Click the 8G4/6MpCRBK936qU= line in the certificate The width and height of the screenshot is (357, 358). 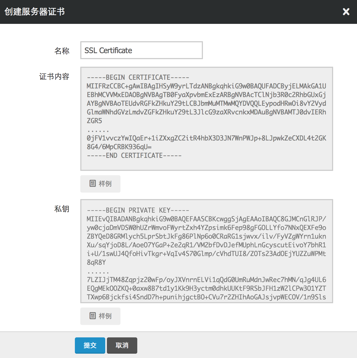coord(119,147)
